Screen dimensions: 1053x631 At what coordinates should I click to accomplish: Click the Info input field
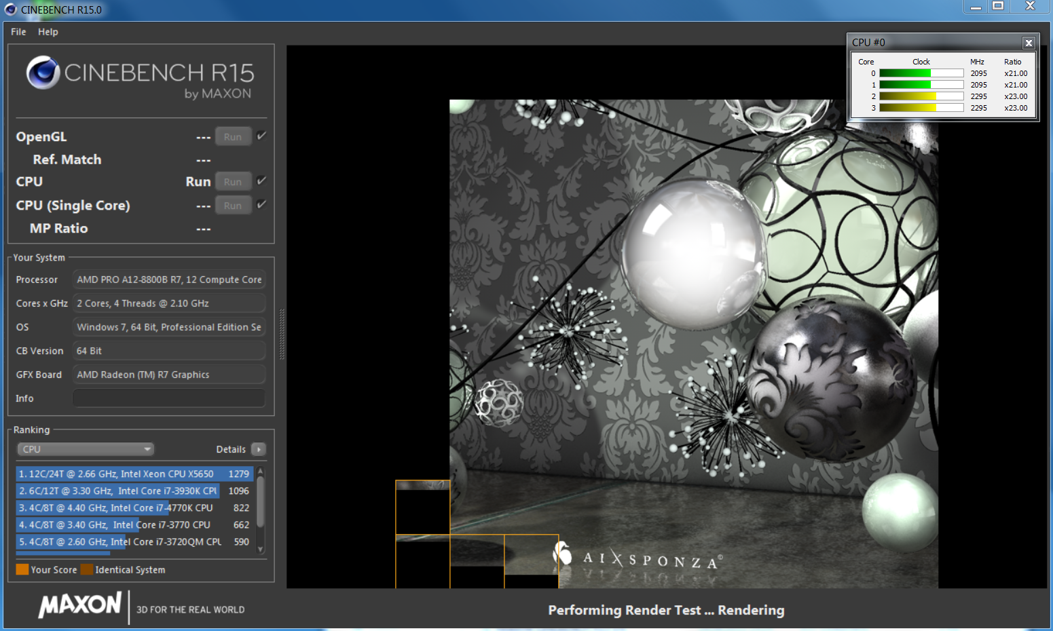click(x=168, y=398)
